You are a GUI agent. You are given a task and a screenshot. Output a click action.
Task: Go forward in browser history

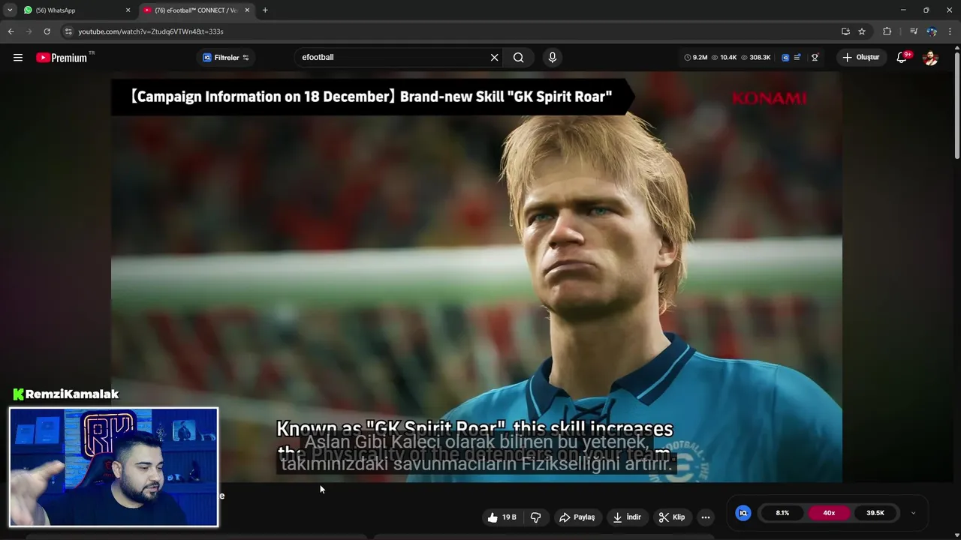tap(29, 31)
